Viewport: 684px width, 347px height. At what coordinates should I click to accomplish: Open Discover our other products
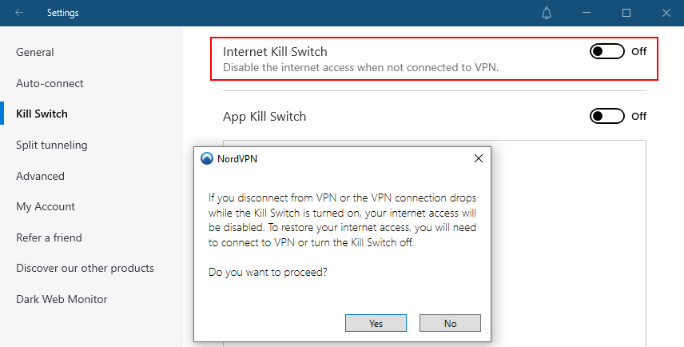pos(85,268)
